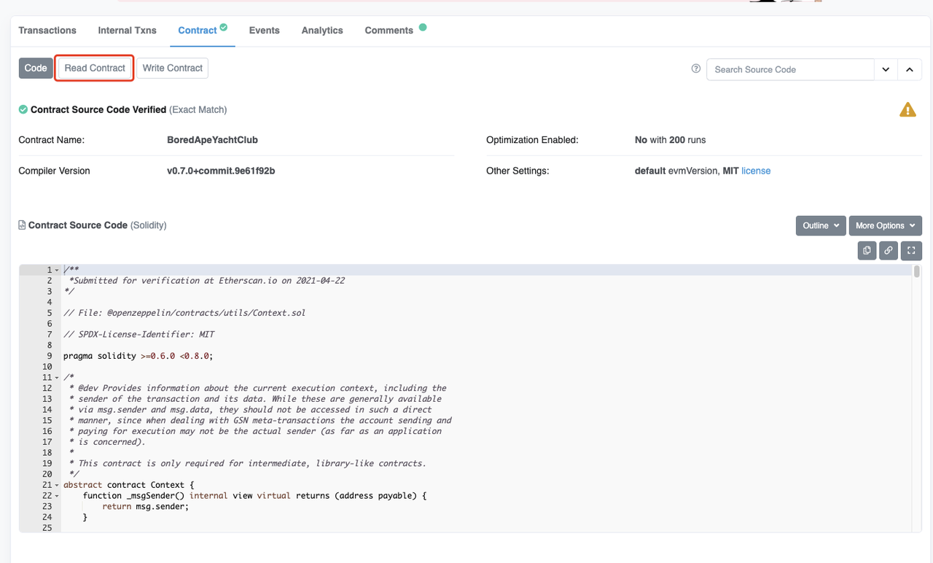
Task: Jump to next search match with down chevron
Action: [886, 69]
